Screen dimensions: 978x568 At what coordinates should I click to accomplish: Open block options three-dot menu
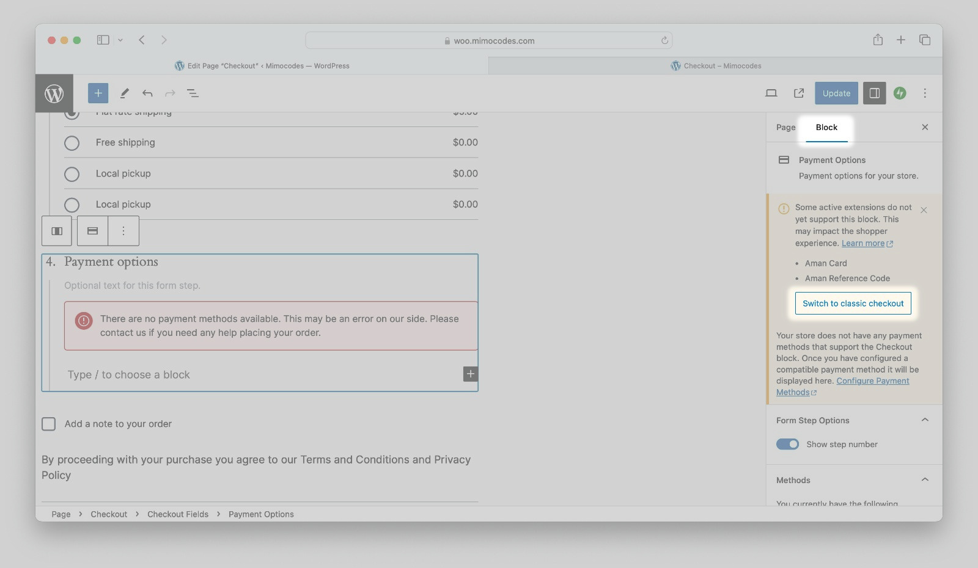(x=123, y=231)
